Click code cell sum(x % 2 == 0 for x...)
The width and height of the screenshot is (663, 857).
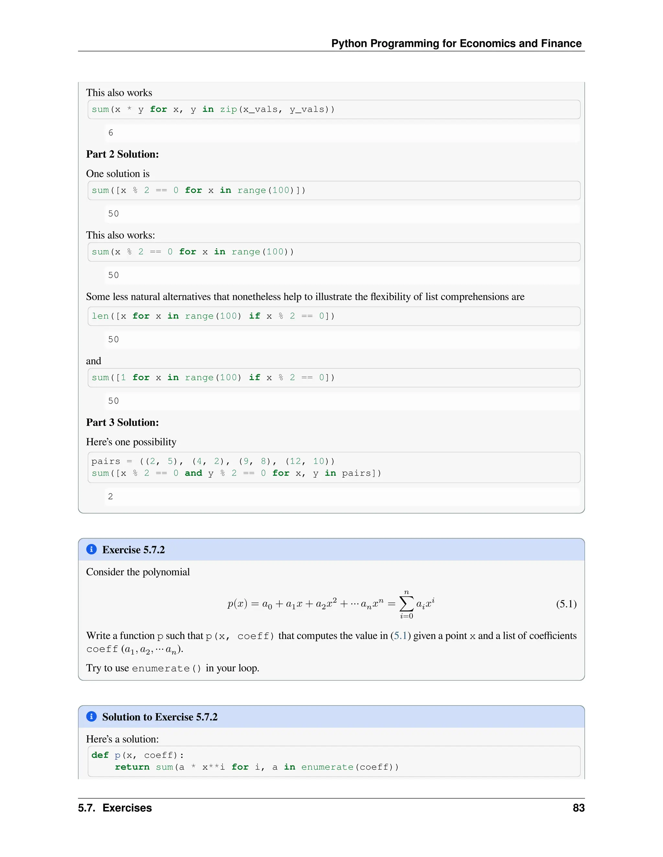pos(334,252)
